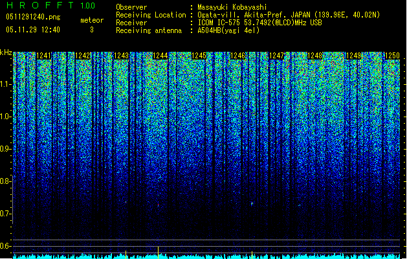
Task: Select the 1246 time marker
Action: coord(237,56)
